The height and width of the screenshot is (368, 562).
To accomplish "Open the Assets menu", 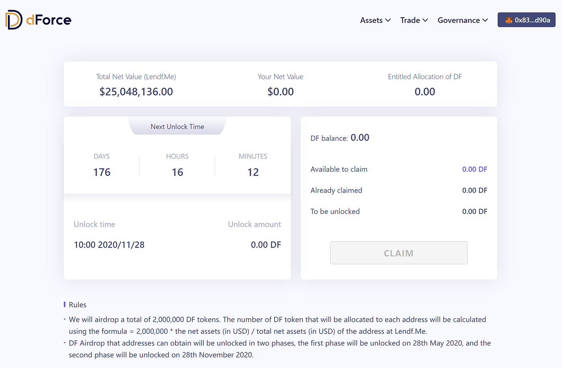I will (x=375, y=20).
